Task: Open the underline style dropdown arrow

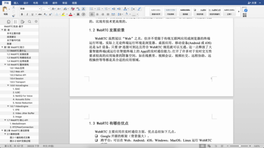Action: 36,14
